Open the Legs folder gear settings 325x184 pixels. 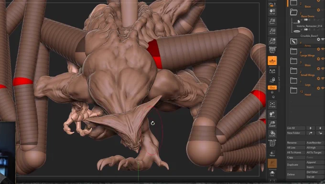coord(319,78)
